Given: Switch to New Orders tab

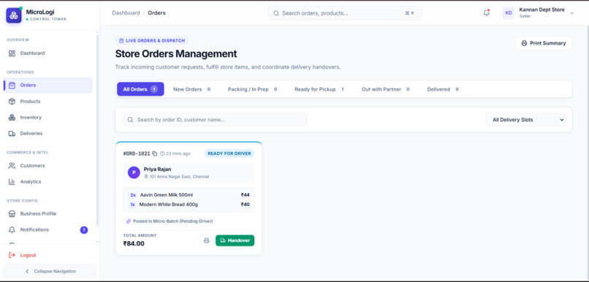Looking at the screenshot, I should point(192,89).
